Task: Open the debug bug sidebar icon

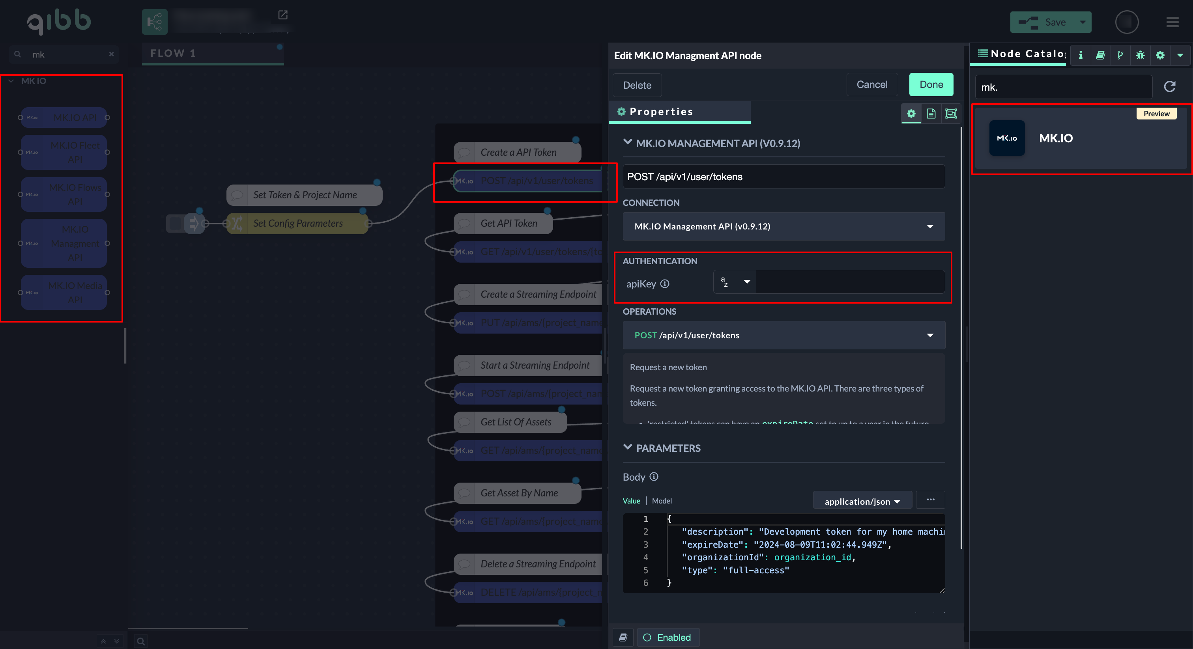Action: click(1140, 55)
